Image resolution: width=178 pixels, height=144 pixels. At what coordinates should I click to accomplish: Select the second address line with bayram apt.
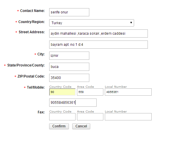pyautogui.click(x=98, y=45)
